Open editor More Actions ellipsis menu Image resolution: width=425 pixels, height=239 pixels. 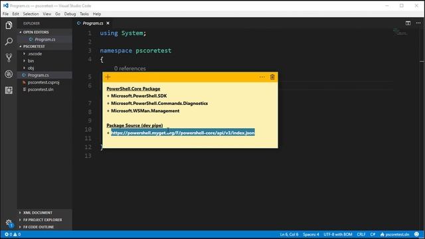click(x=418, y=23)
